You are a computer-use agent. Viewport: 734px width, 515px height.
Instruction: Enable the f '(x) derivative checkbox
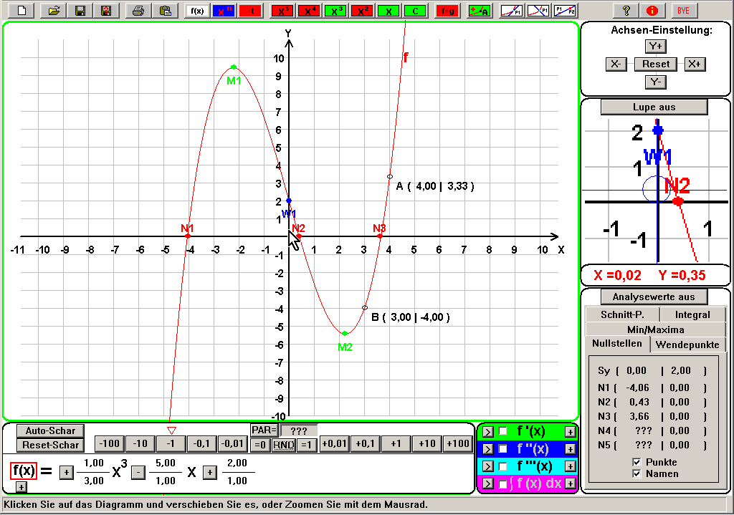[x=502, y=431]
